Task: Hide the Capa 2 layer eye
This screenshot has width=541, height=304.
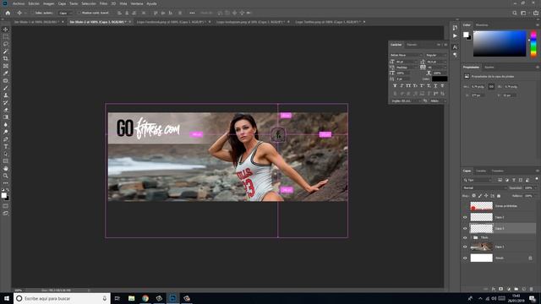Action: pos(465,218)
